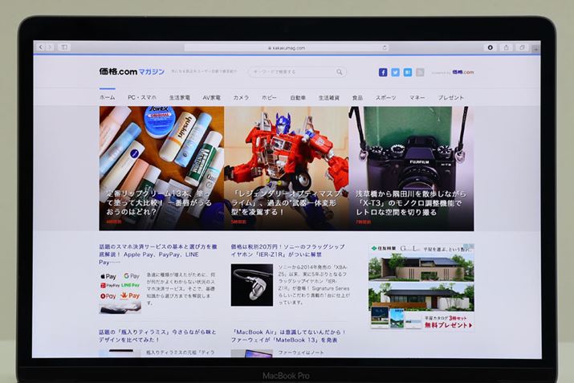This screenshot has width=574, height=383.
Task: Select the ホビー tab
Action: [x=269, y=98]
